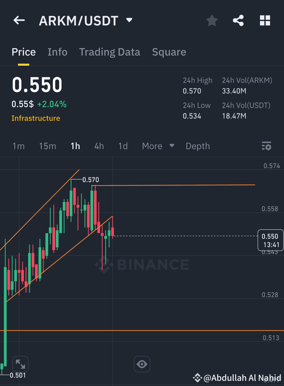Tap the 0.513 price axis label
Viewport: 284px width, 386px height.
271,338
